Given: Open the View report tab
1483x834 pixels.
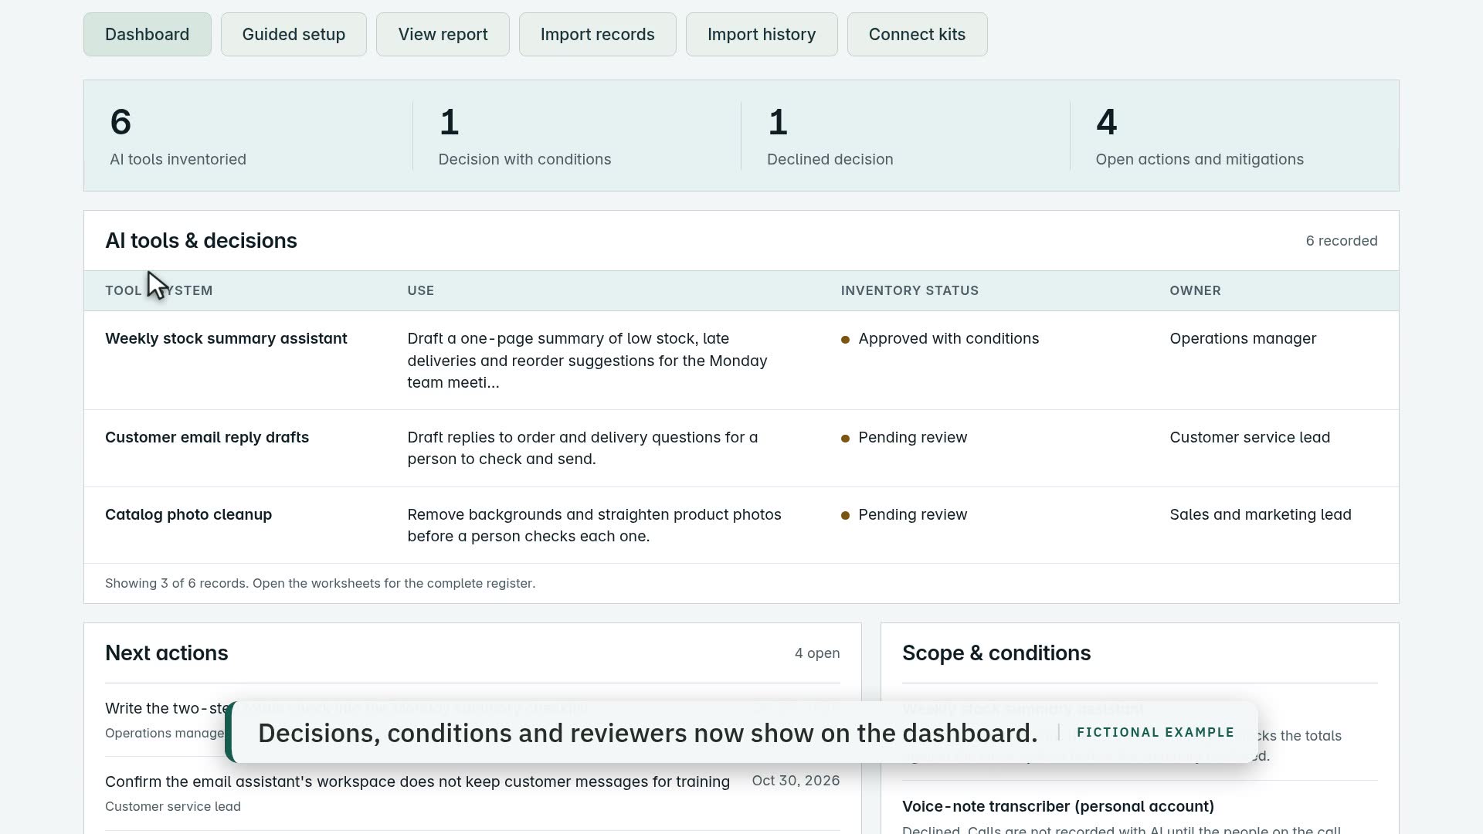Looking at the screenshot, I should click(x=443, y=34).
